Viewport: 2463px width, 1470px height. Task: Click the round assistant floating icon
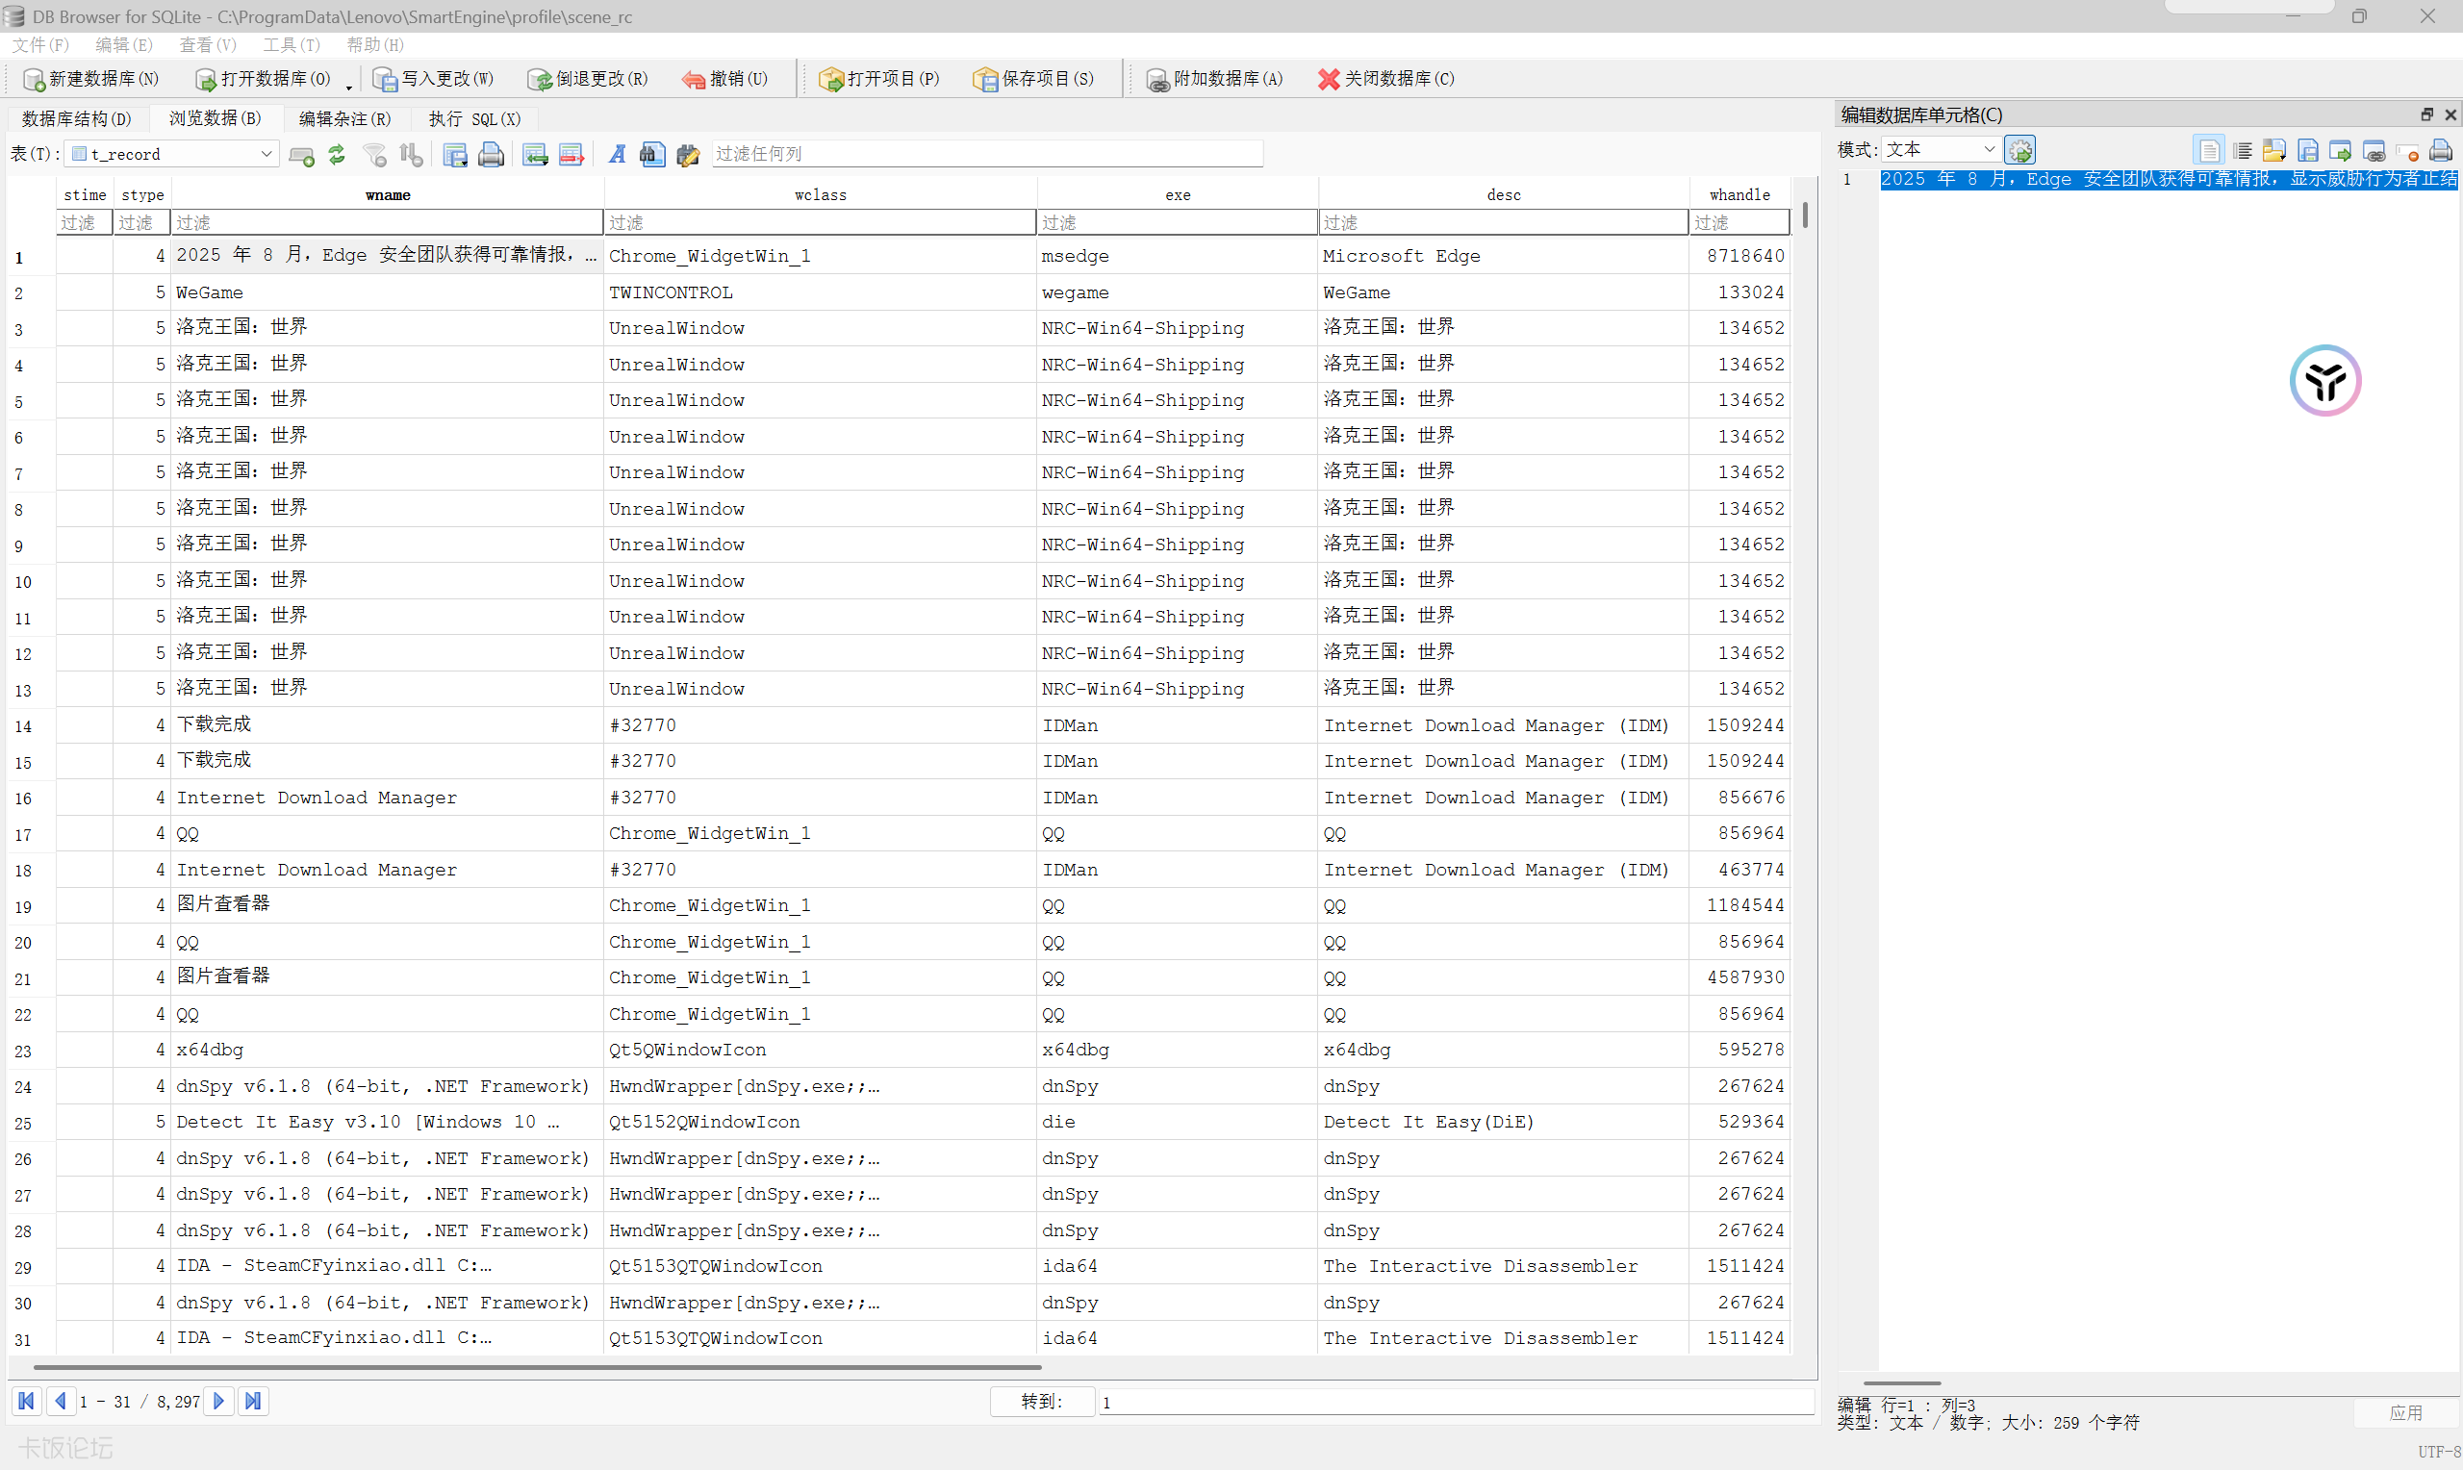point(2325,380)
